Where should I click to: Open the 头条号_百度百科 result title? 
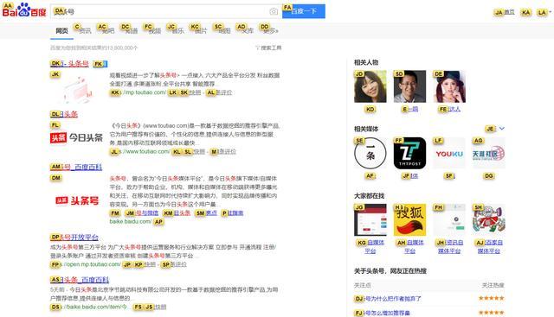pos(76,167)
